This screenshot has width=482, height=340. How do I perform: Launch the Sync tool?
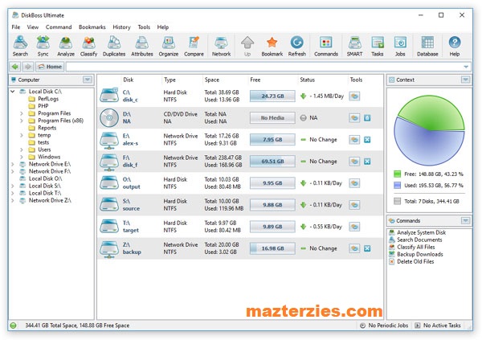pyautogui.click(x=43, y=46)
